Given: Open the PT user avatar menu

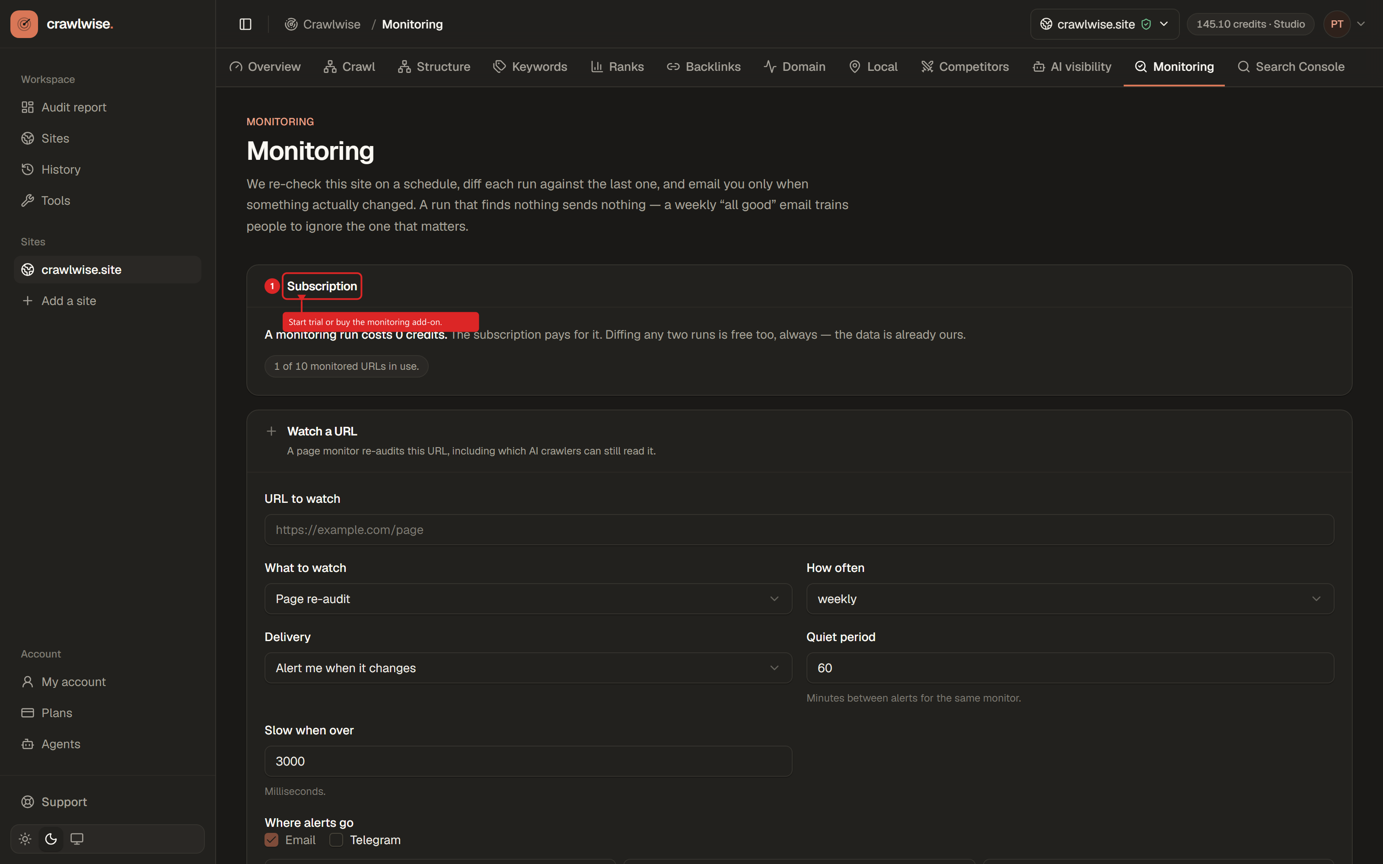Looking at the screenshot, I should pos(1337,24).
